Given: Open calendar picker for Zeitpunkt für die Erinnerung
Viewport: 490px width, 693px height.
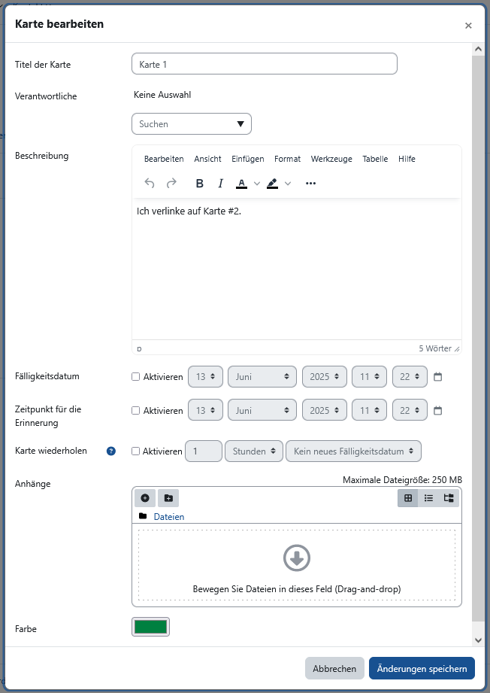Looking at the screenshot, I should pos(438,411).
